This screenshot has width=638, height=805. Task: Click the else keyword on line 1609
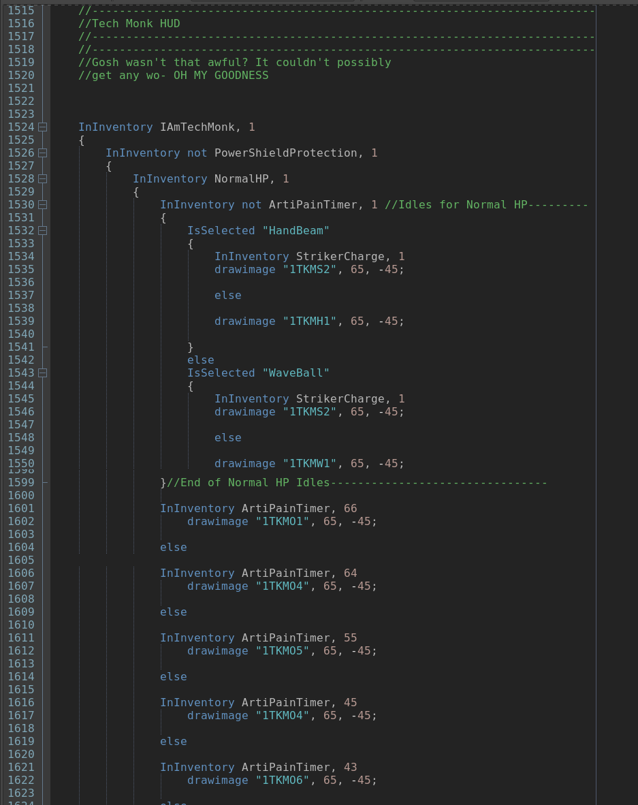pos(174,612)
